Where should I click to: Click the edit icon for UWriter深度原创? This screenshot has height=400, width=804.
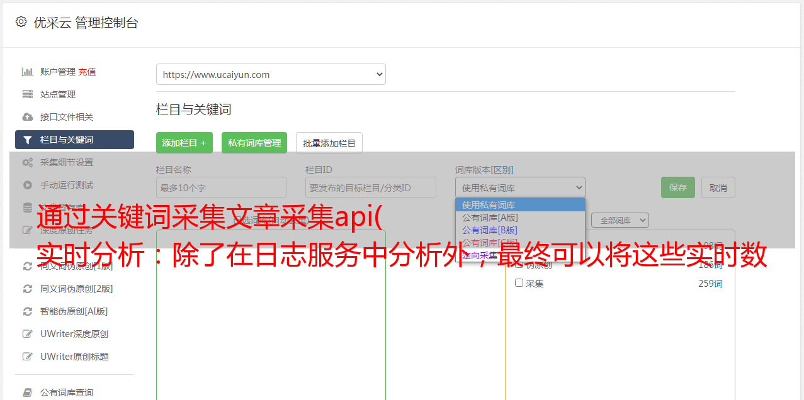point(28,334)
